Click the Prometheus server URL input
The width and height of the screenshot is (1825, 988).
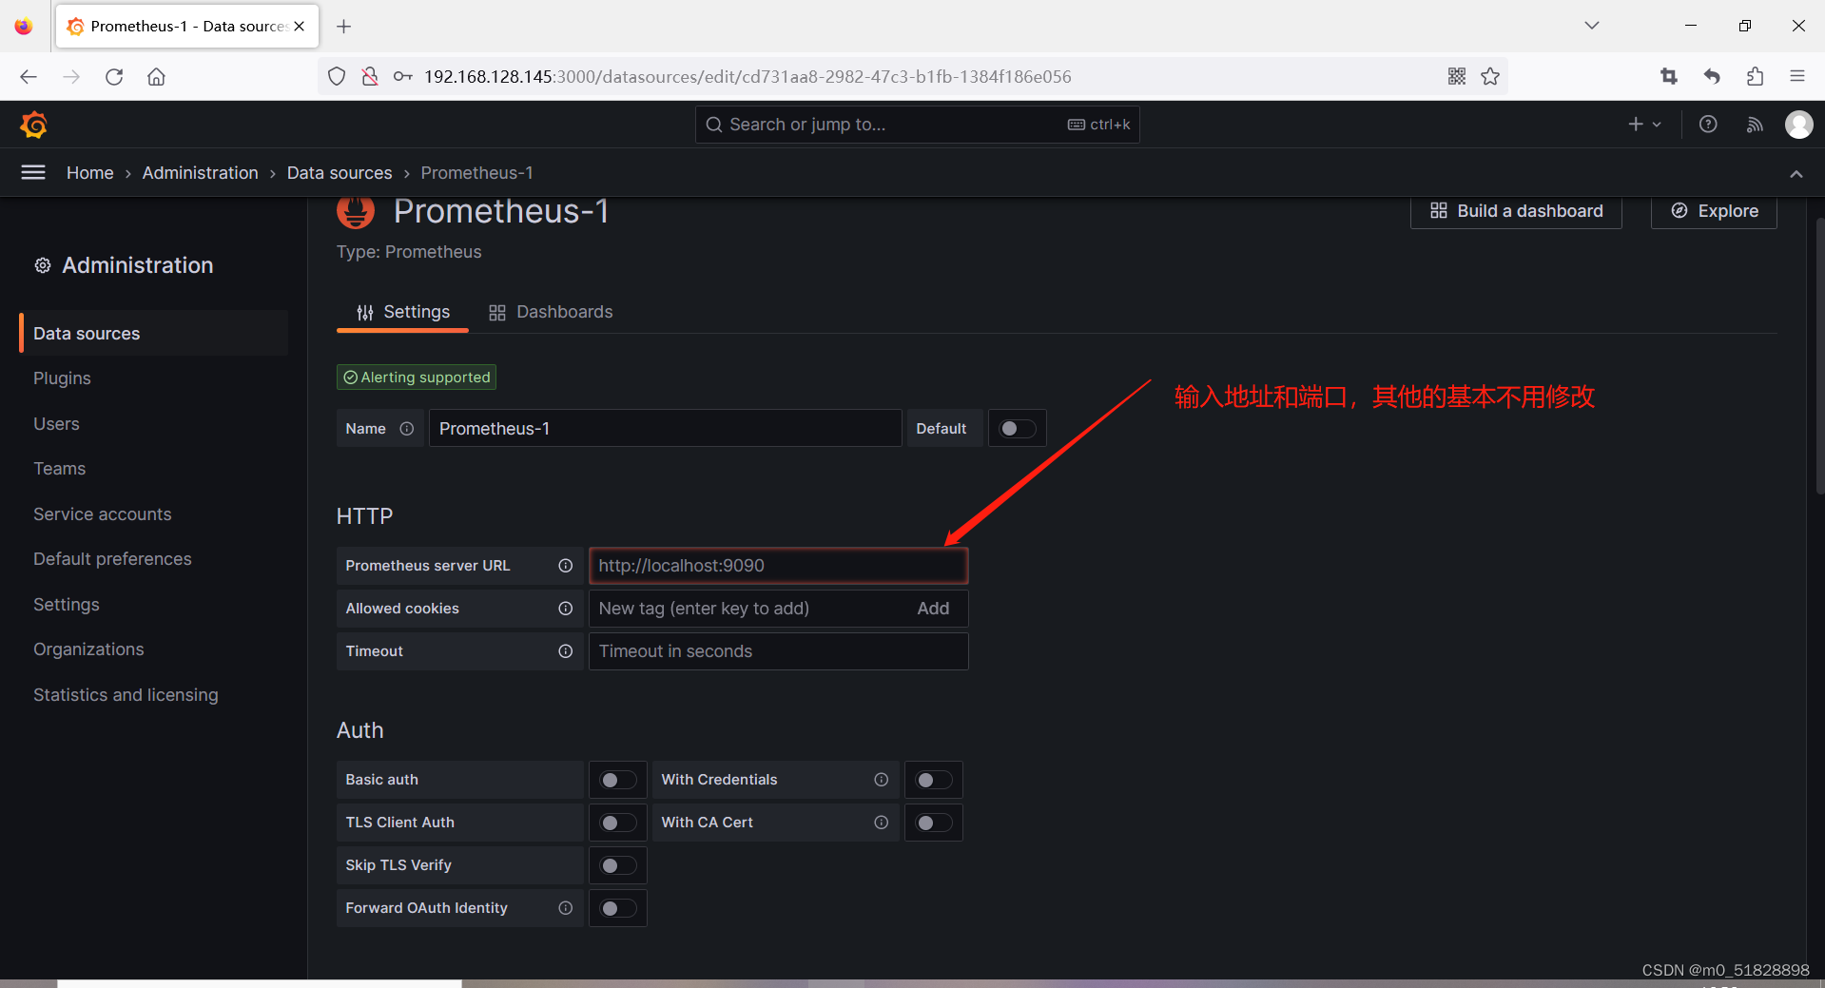tap(778, 566)
